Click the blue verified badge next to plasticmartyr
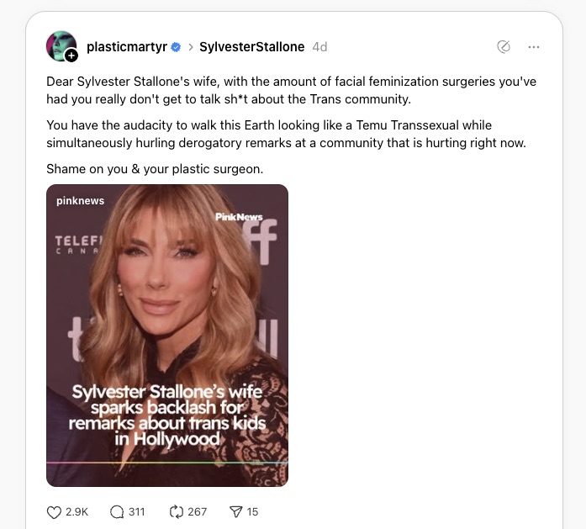586x529 pixels. pos(176,47)
